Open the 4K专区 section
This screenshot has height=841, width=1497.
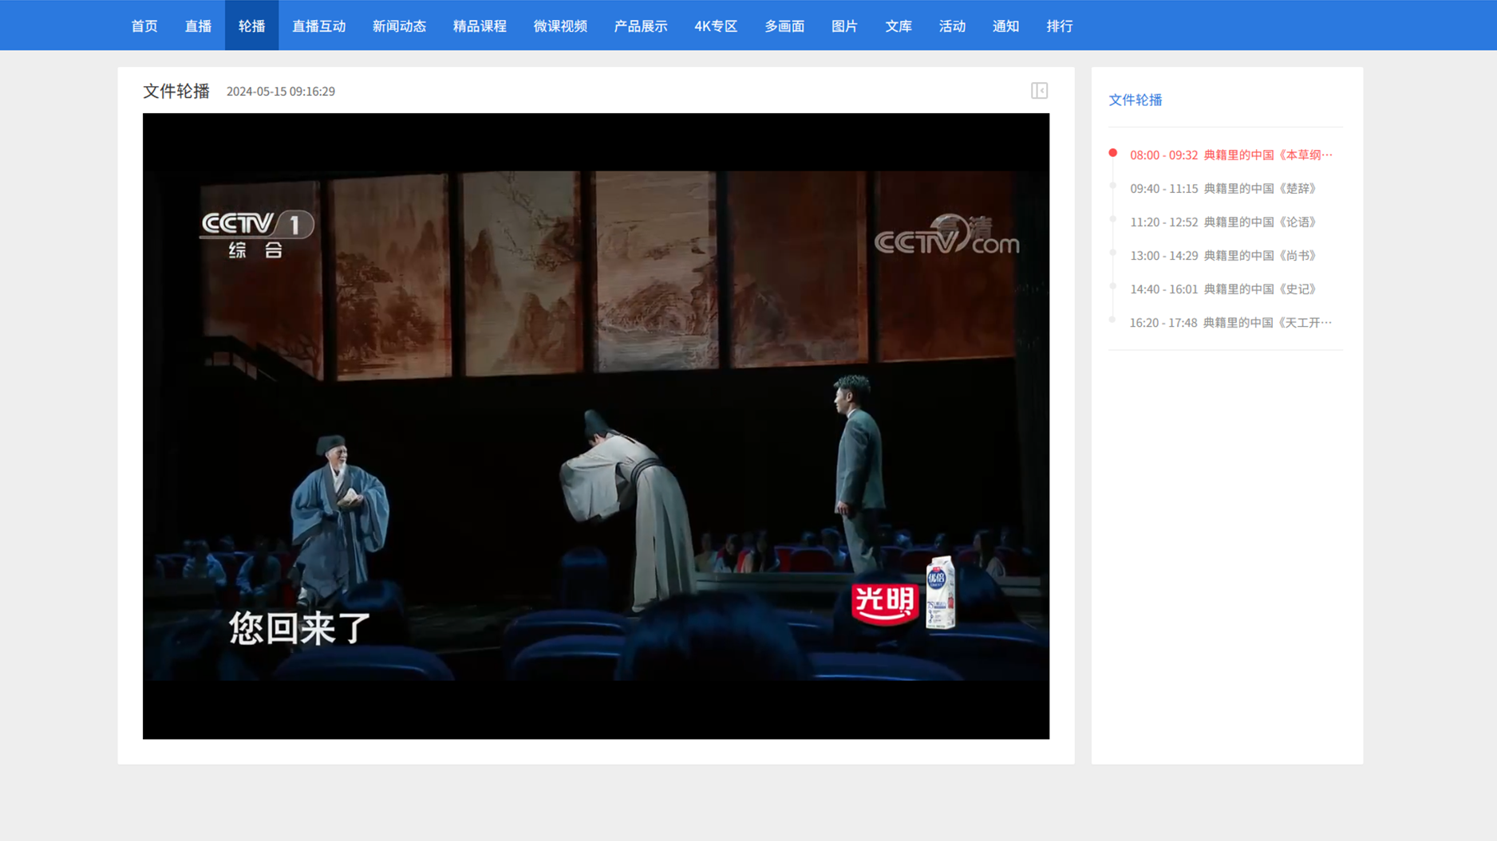pyautogui.click(x=716, y=26)
